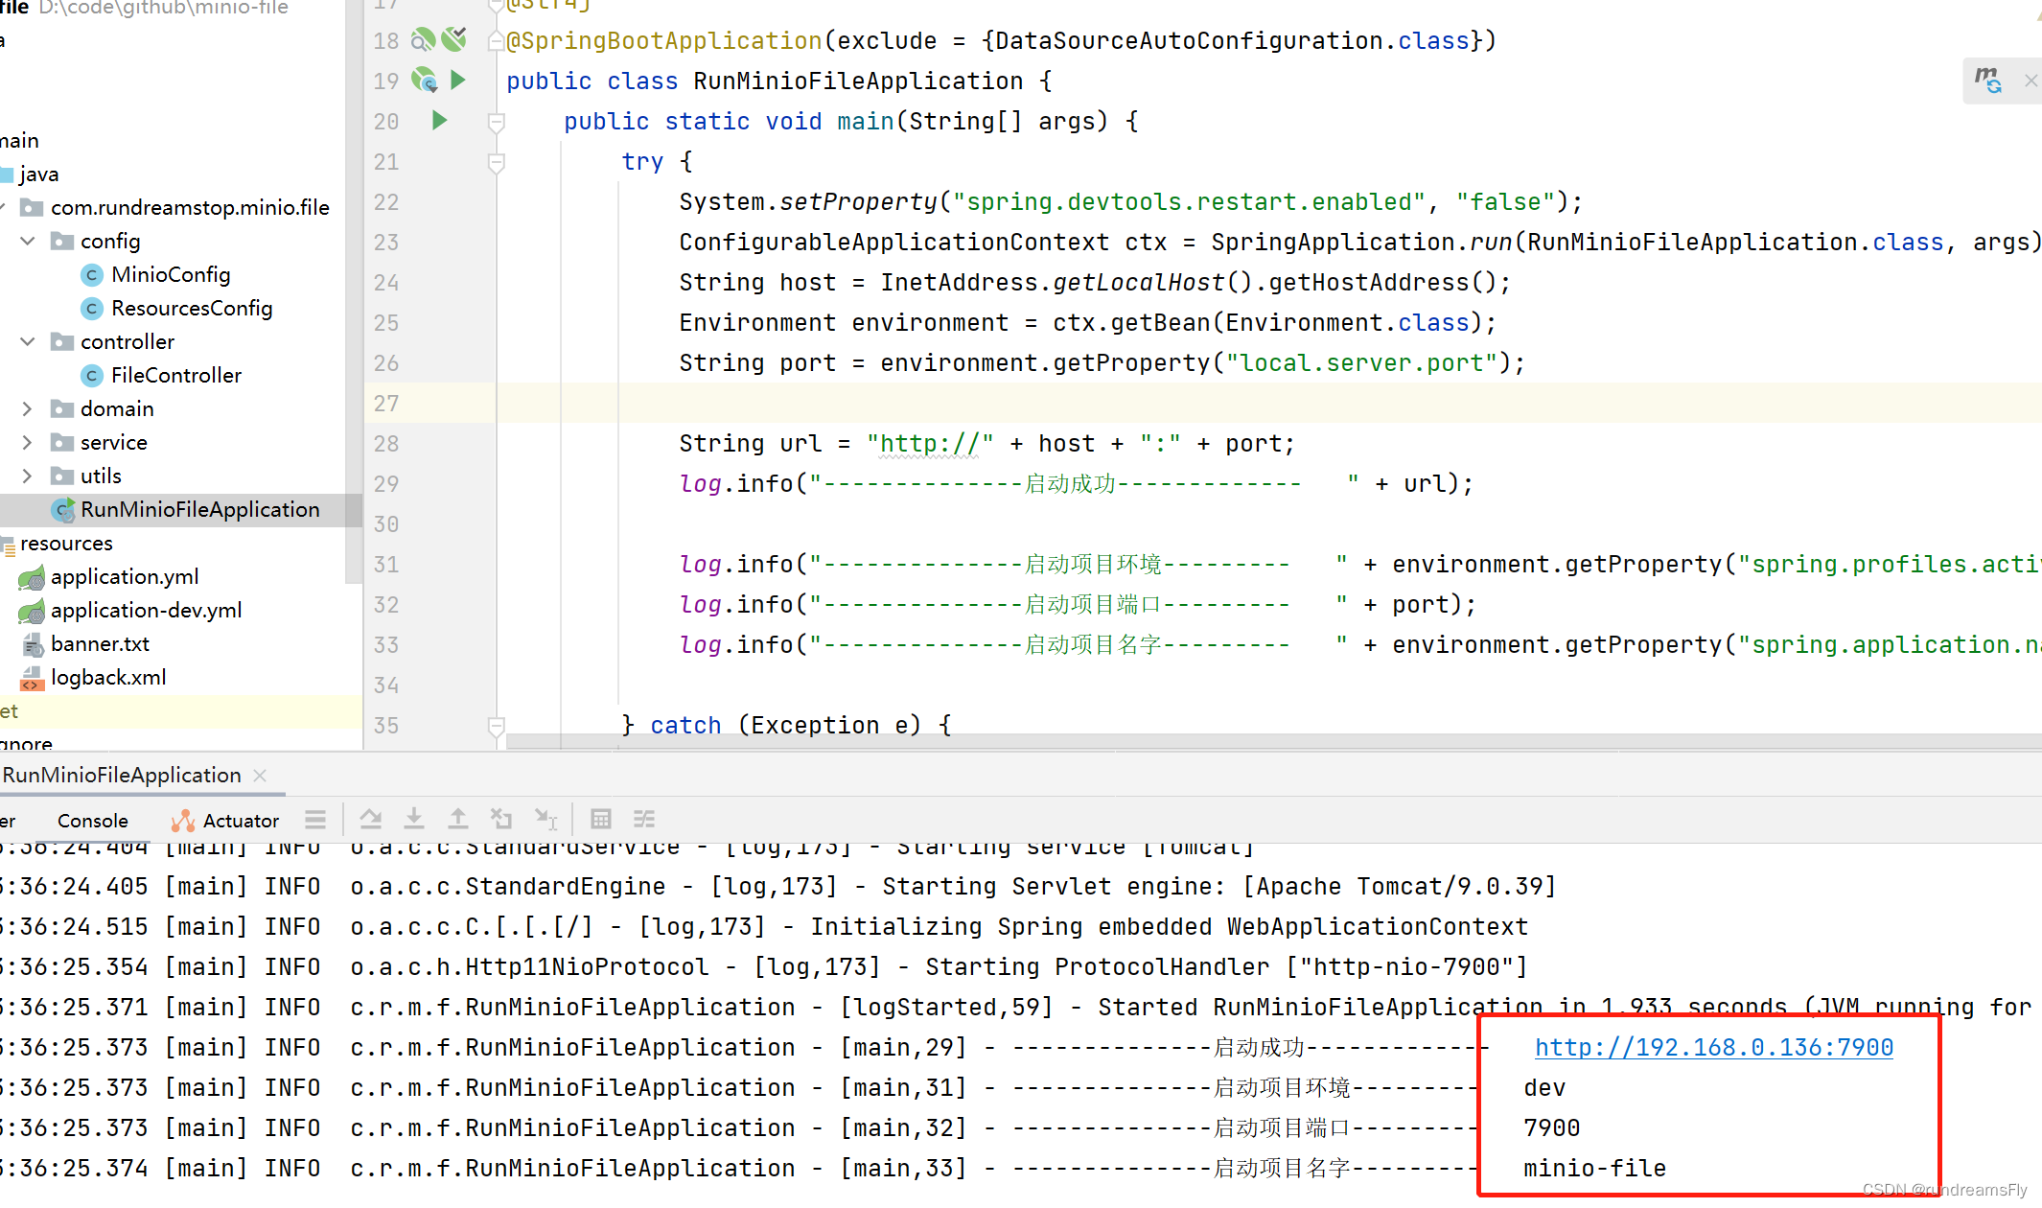Click the ResourcesConfig class icon
Viewport: 2042px width, 1208px height.
coord(92,309)
